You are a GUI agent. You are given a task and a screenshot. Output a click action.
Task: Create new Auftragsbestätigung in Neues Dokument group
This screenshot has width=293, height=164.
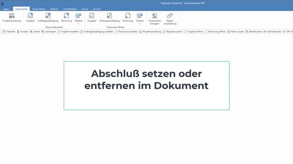point(48,18)
